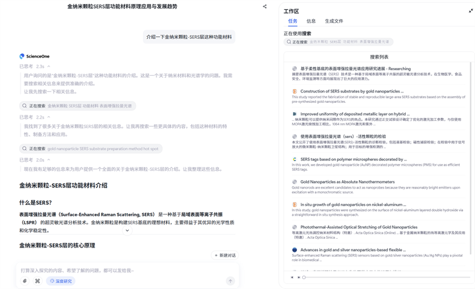Open '使用表面增强拉曼光谱（sers）-活性颗粒的检验' result
Image resolution: width=475 pixels, height=289 pixels.
[x=343, y=137]
